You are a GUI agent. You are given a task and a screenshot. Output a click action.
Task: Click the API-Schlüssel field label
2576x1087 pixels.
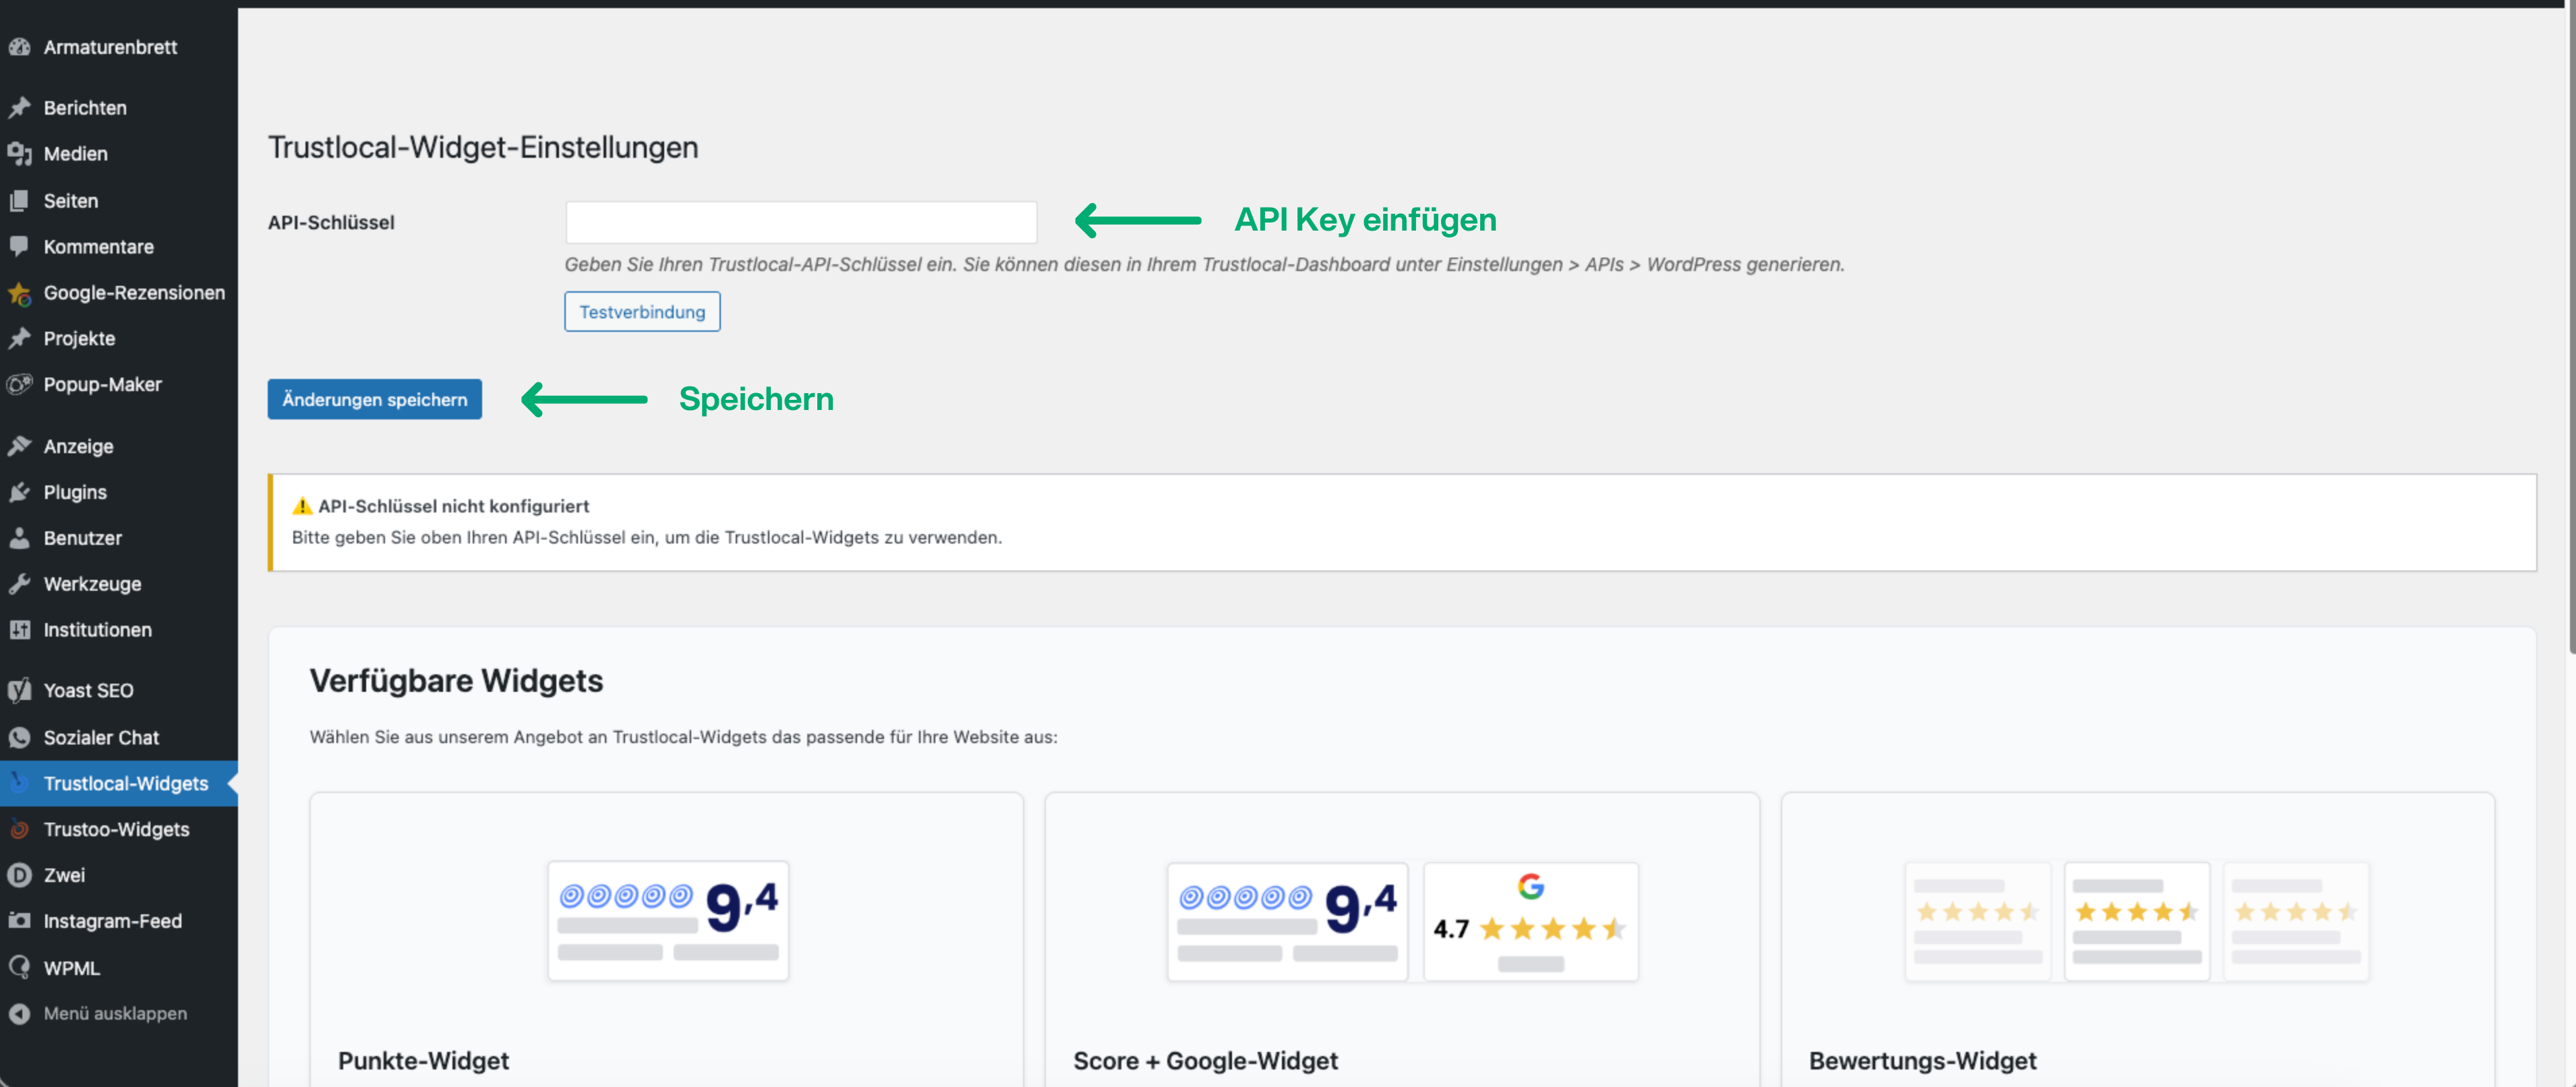click(x=331, y=222)
